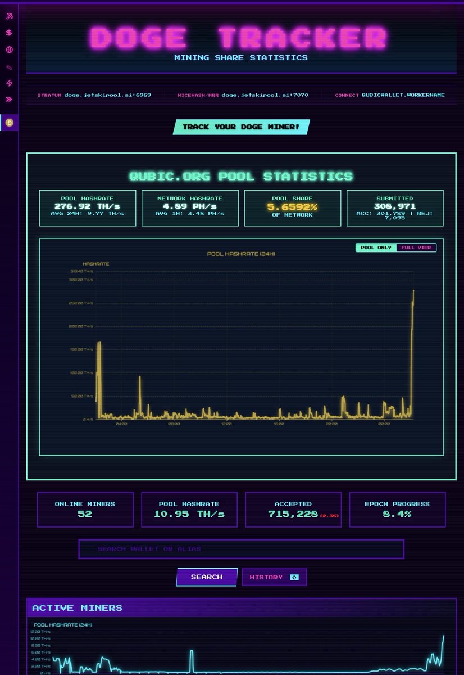The height and width of the screenshot is (675, 464).
Task: Click the Online Miners 52 card
Action: click(85, 510)
